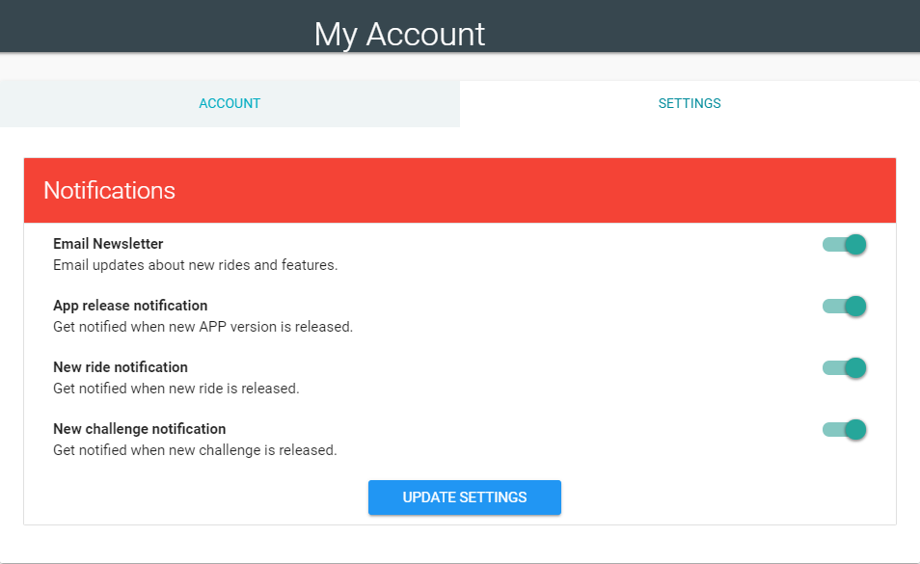Select the SETTINGS tab

tap(690, 103)
